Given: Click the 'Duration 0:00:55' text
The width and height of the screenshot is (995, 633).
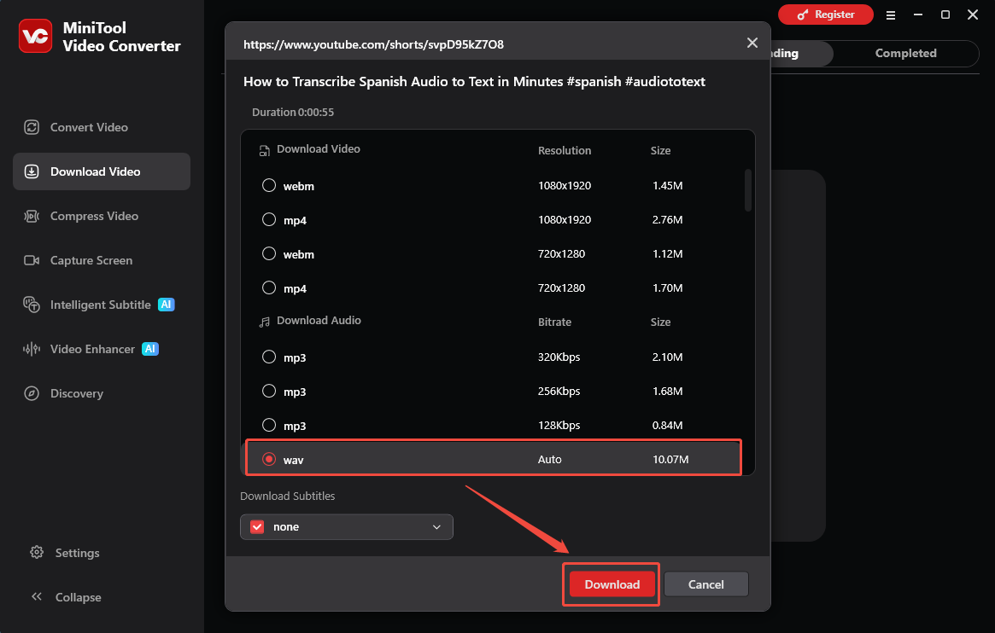Looking at the screenshot, I should pos(293,112).
